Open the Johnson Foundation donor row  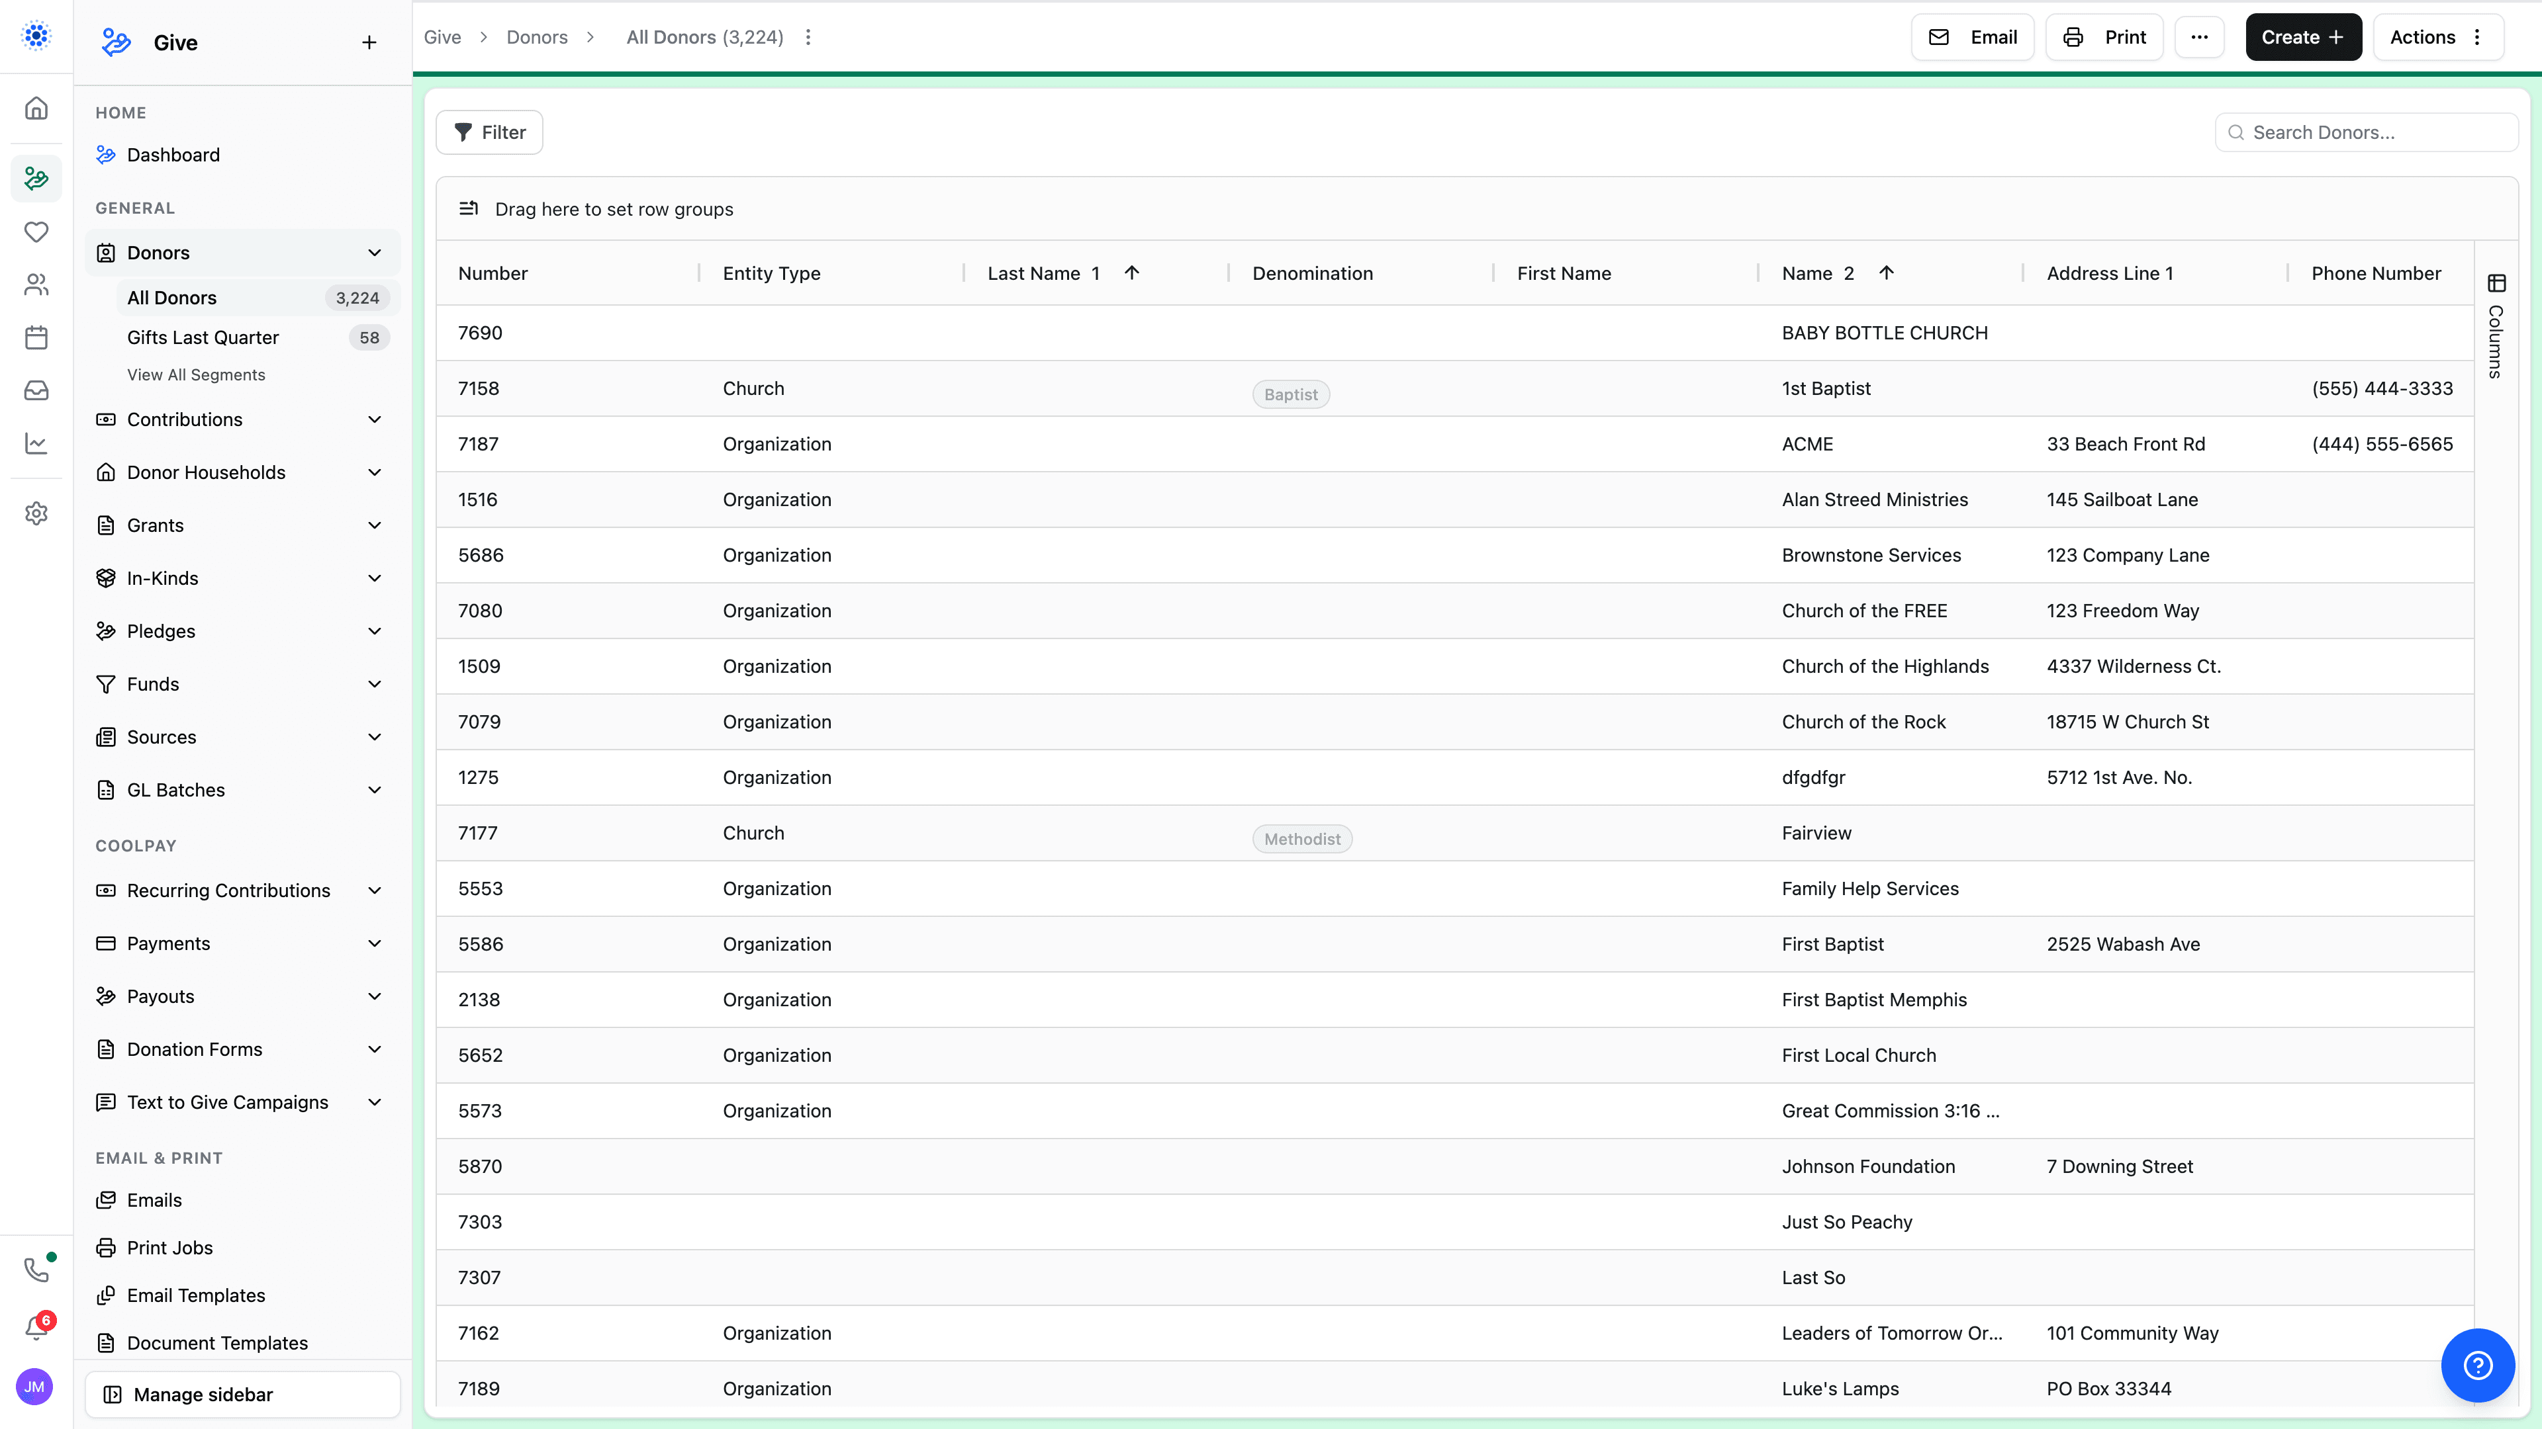coord(1456,1166)
